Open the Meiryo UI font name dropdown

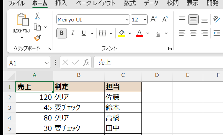(x=127, y=19)
